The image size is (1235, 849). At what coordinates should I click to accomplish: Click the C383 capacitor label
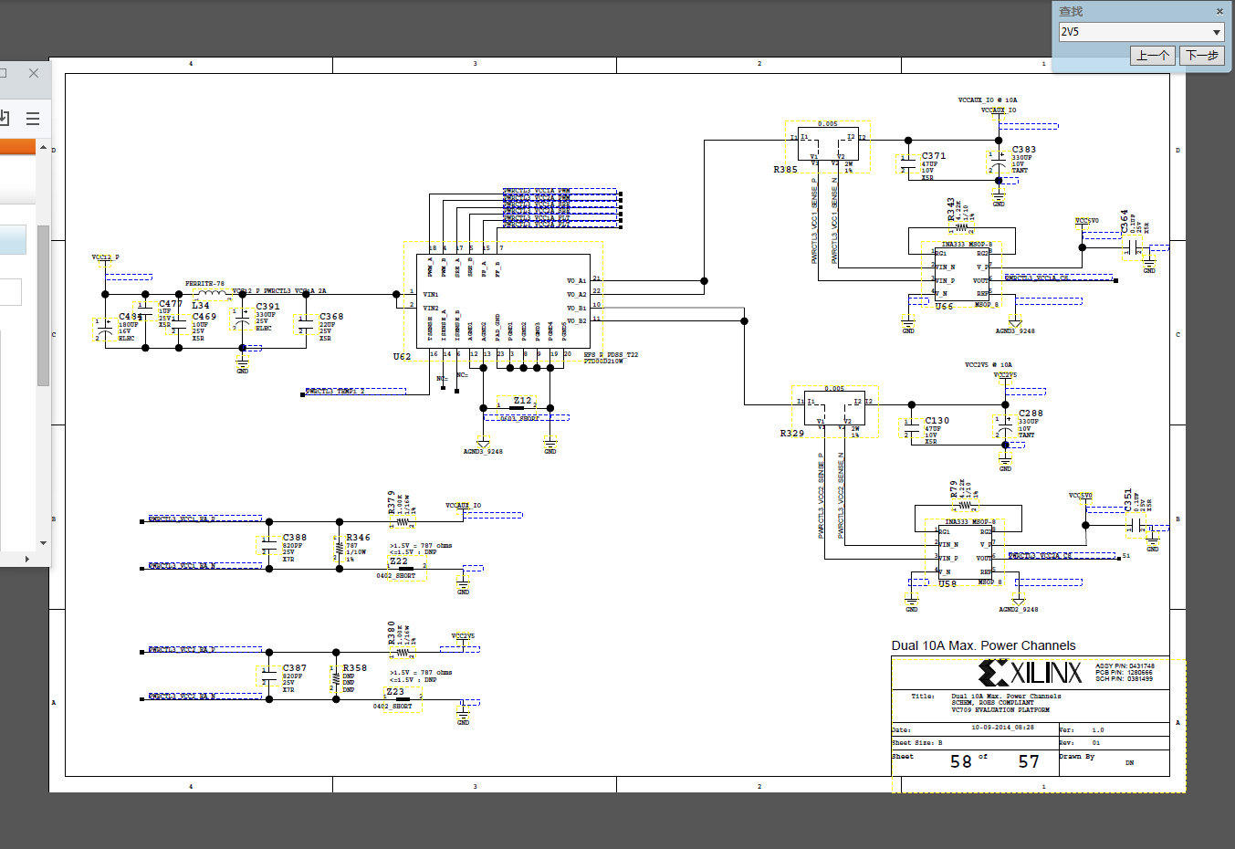(x=1024, y=150)
